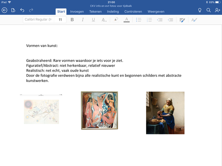Open search with magnifier icon

(208, 10)
